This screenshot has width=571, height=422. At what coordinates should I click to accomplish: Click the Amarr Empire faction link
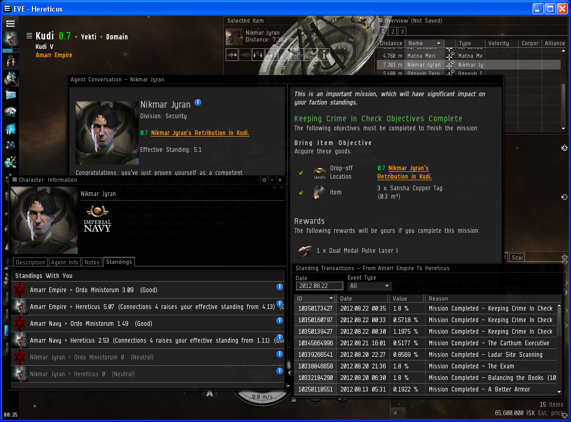(54, 55)
